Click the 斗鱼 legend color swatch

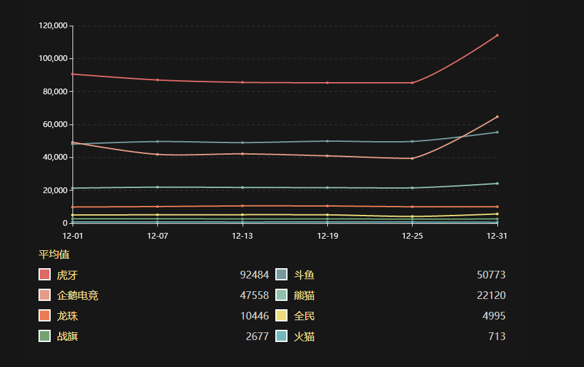(x=281, y=275)
